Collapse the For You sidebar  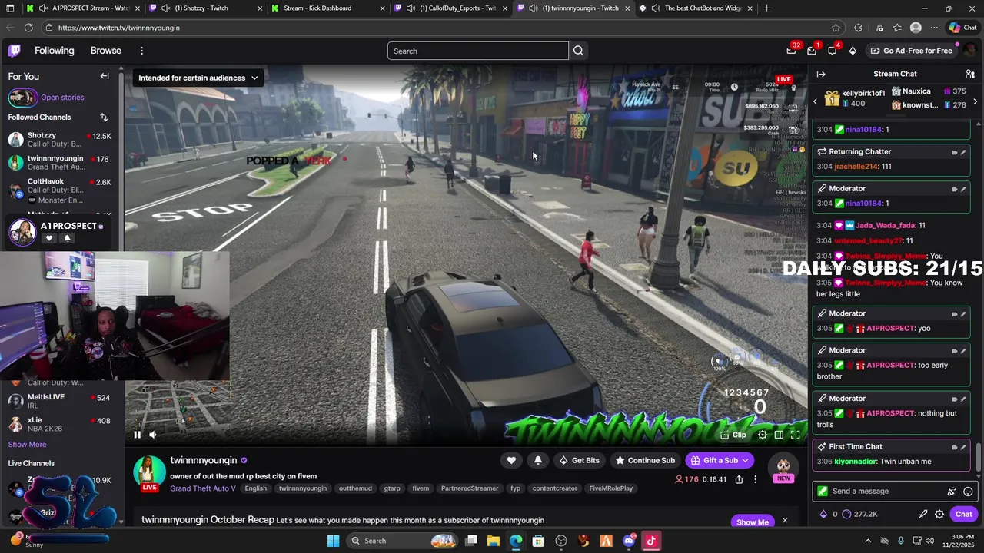pos(105,76)
